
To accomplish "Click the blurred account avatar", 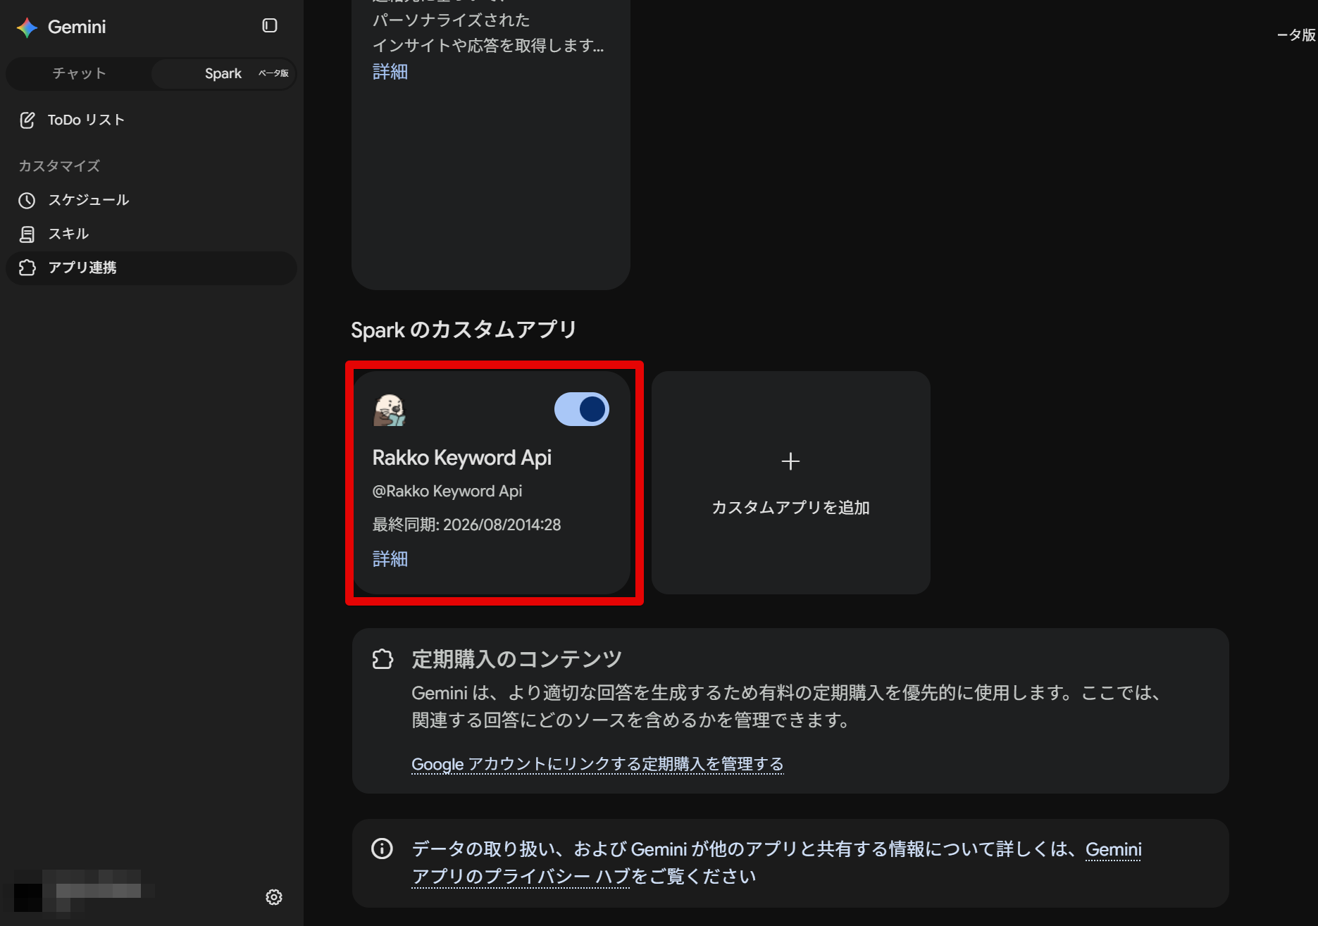I will point(28,897).
